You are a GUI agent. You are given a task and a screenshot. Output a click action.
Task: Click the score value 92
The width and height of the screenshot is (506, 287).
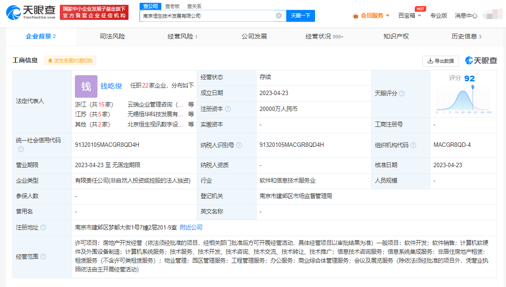[x=470, y=79]
